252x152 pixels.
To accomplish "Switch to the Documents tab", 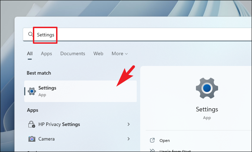I will tap(73, 54).
